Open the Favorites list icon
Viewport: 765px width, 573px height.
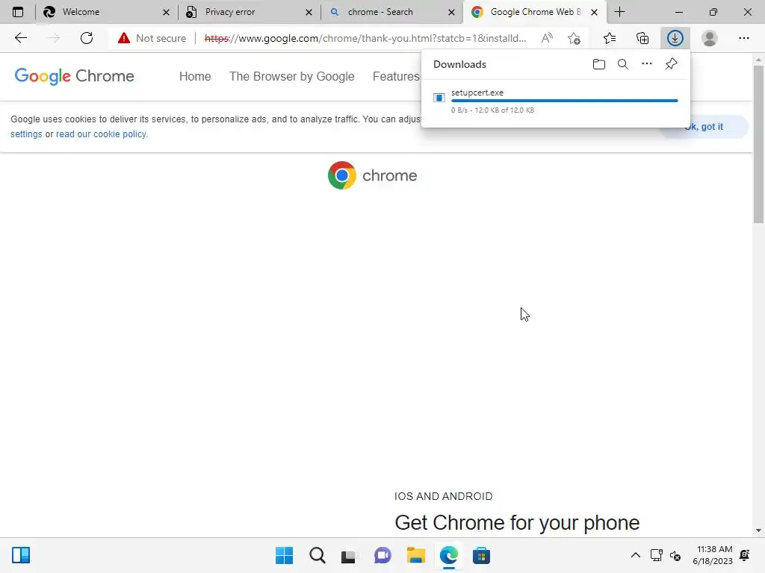610,38
